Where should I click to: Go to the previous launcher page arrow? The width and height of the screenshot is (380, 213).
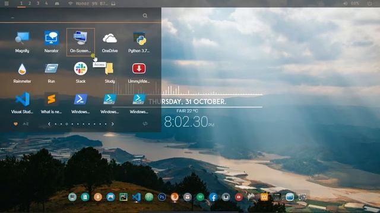point(49,124)
